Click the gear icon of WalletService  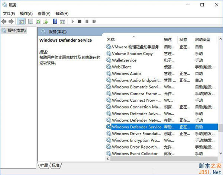point(109,60)
